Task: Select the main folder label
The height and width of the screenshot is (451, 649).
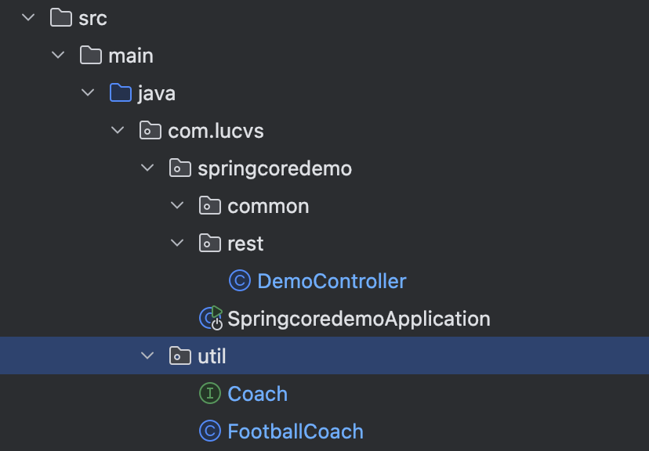Action: point(131,56)
